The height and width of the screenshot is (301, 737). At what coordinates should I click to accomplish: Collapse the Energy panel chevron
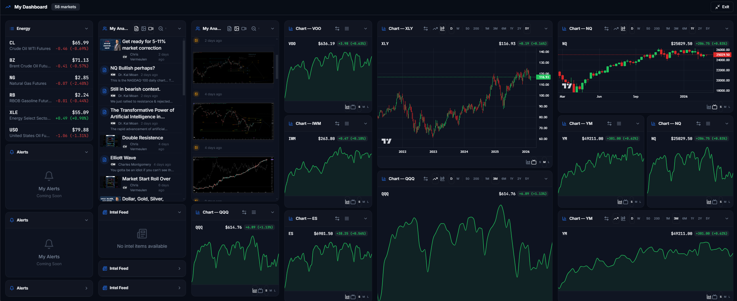86,29
